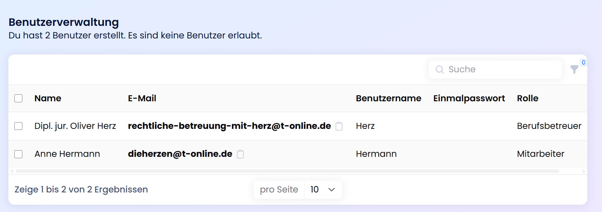Copy dieherzen@t-online.de using clipboard icon
This screenshot has width=602, height=212.
(x=240, y=154)
